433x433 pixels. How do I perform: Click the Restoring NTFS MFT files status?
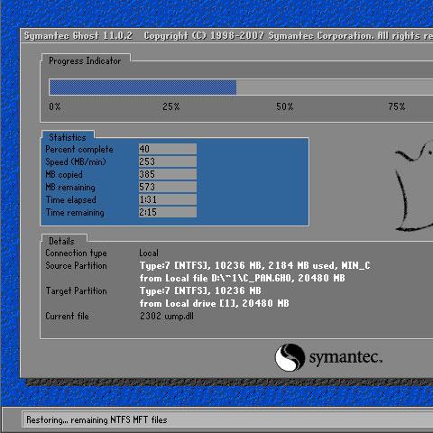97,419
